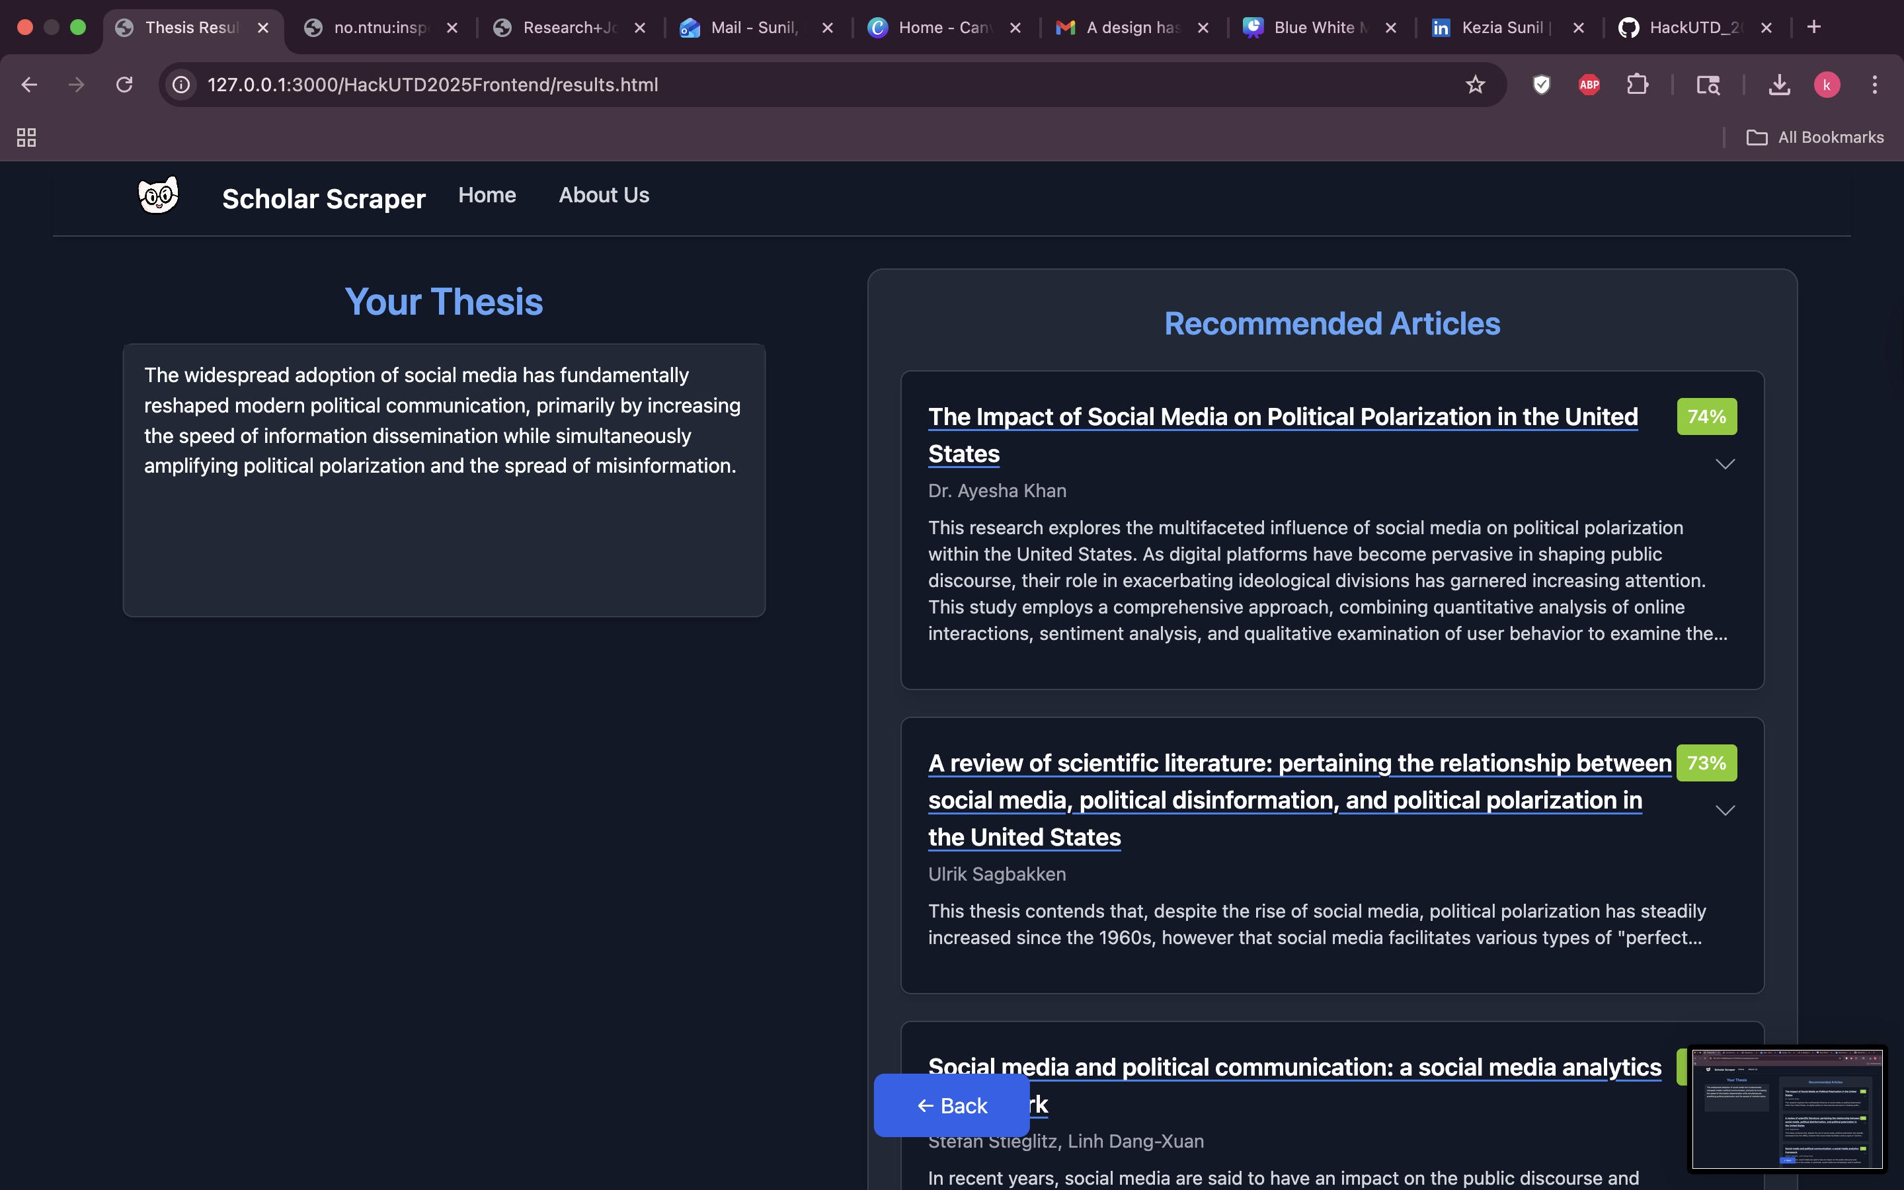This screenshot has height=1190, width=1904.
Task: Open browser downloads icon
Action: click(x=1779, y=84)
